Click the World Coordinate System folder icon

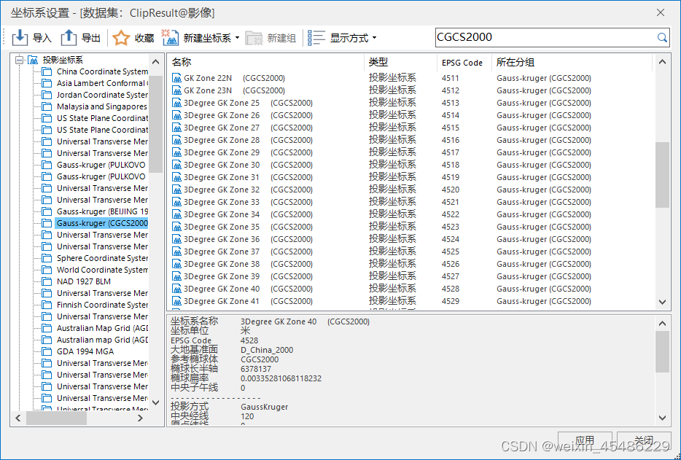click(47, 270)
